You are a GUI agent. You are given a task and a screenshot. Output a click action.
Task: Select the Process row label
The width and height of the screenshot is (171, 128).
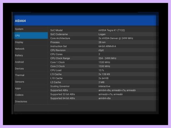55,42
